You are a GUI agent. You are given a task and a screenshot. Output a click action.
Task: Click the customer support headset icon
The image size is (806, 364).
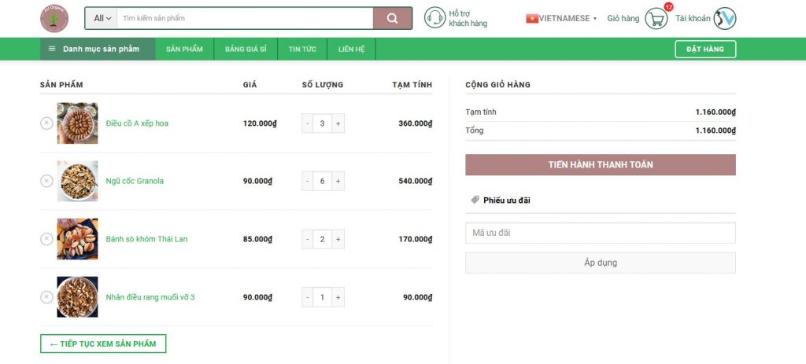point(434,18)
